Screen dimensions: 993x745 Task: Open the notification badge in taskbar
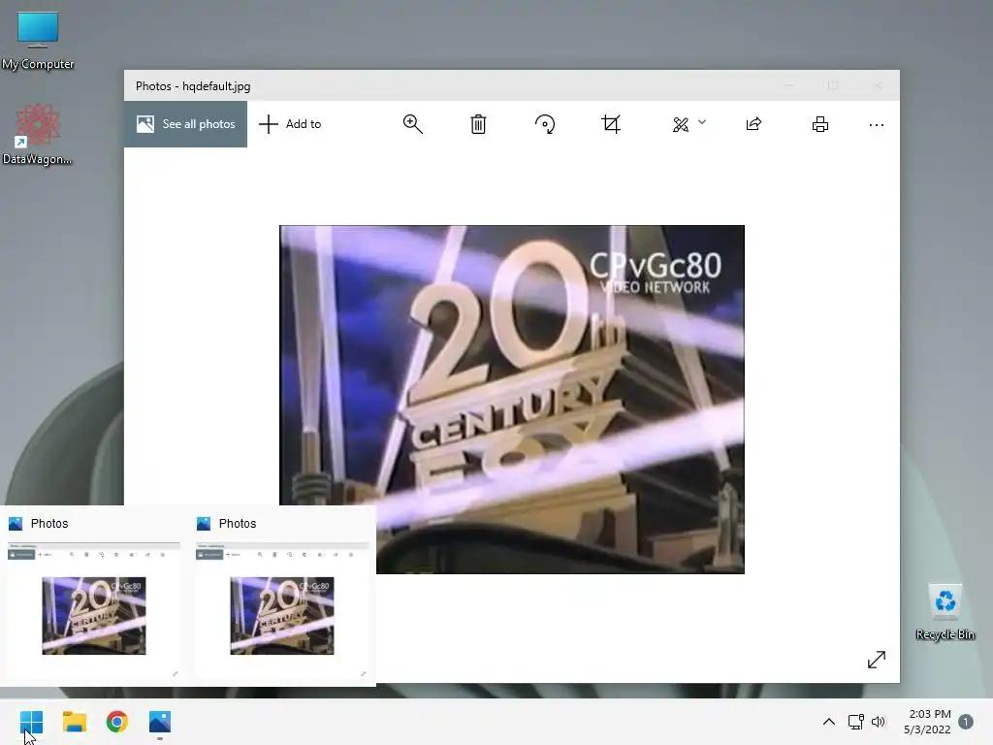click(966, 722)
